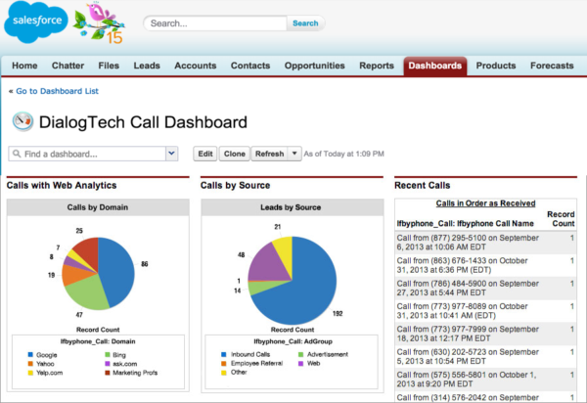The height and width of the screenshot is (403, 587).
Task: Click the 86 label on domain chart
Action: coord(145,264)
